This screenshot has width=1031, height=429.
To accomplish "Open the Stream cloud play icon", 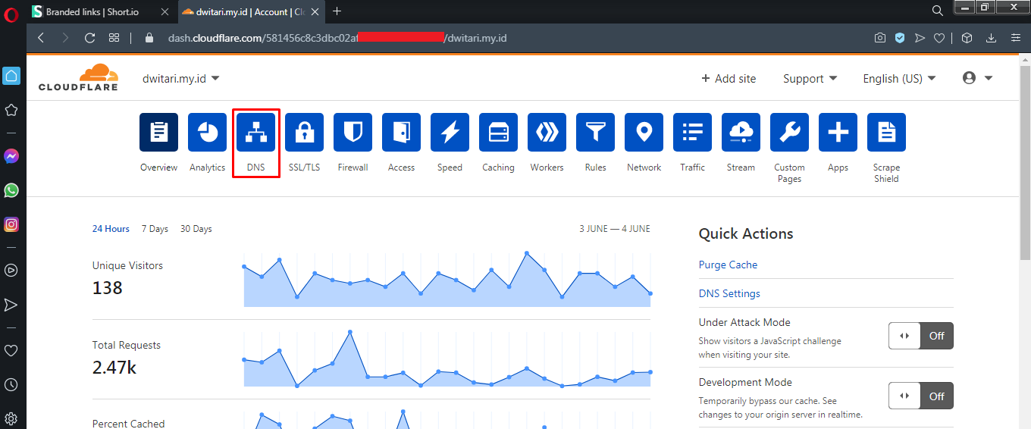I will coord(741,133).
